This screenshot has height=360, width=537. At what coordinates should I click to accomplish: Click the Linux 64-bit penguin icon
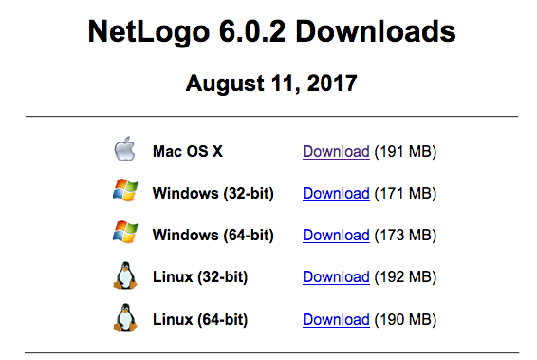tap(125, 317)
